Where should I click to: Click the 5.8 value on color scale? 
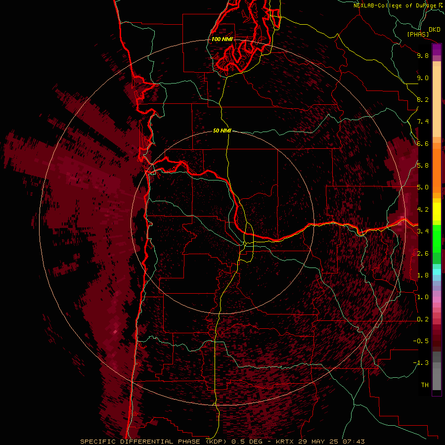[x=423, y=166]
